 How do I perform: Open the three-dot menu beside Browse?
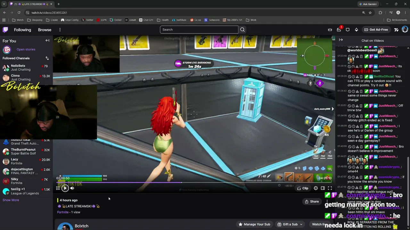click(60, 30)
